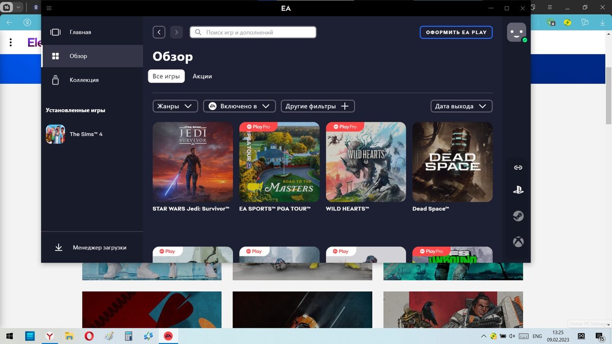
Task: Open STAR WARS Jedi: Survivor cover
Action: point(193,162)
